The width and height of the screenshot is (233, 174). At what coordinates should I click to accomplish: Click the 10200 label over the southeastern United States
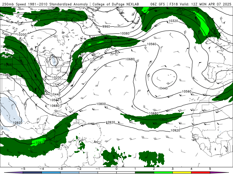coord(57,77)
